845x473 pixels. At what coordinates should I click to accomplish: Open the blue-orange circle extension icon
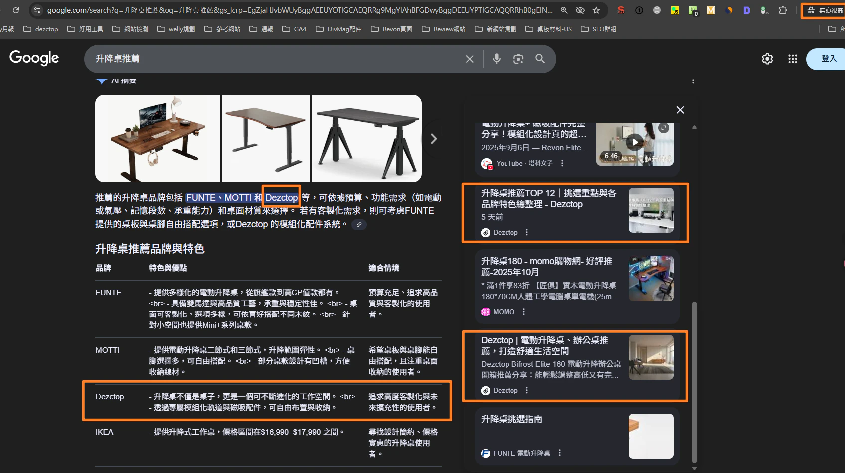[729, 10]
